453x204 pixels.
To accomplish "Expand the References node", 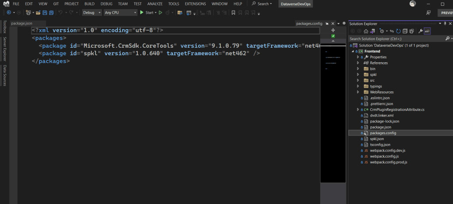I will tap(358, 63).
